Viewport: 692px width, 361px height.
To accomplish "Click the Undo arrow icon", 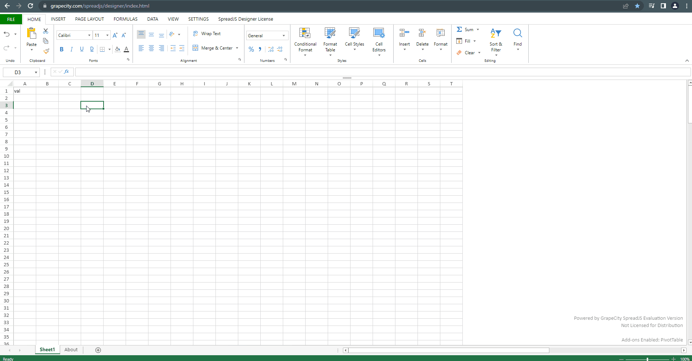I will pyautogui.click(x=7, y=34).
